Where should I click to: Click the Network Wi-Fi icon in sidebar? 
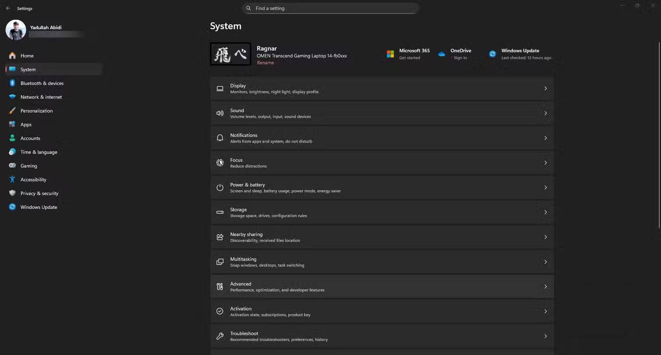[12, 97]
